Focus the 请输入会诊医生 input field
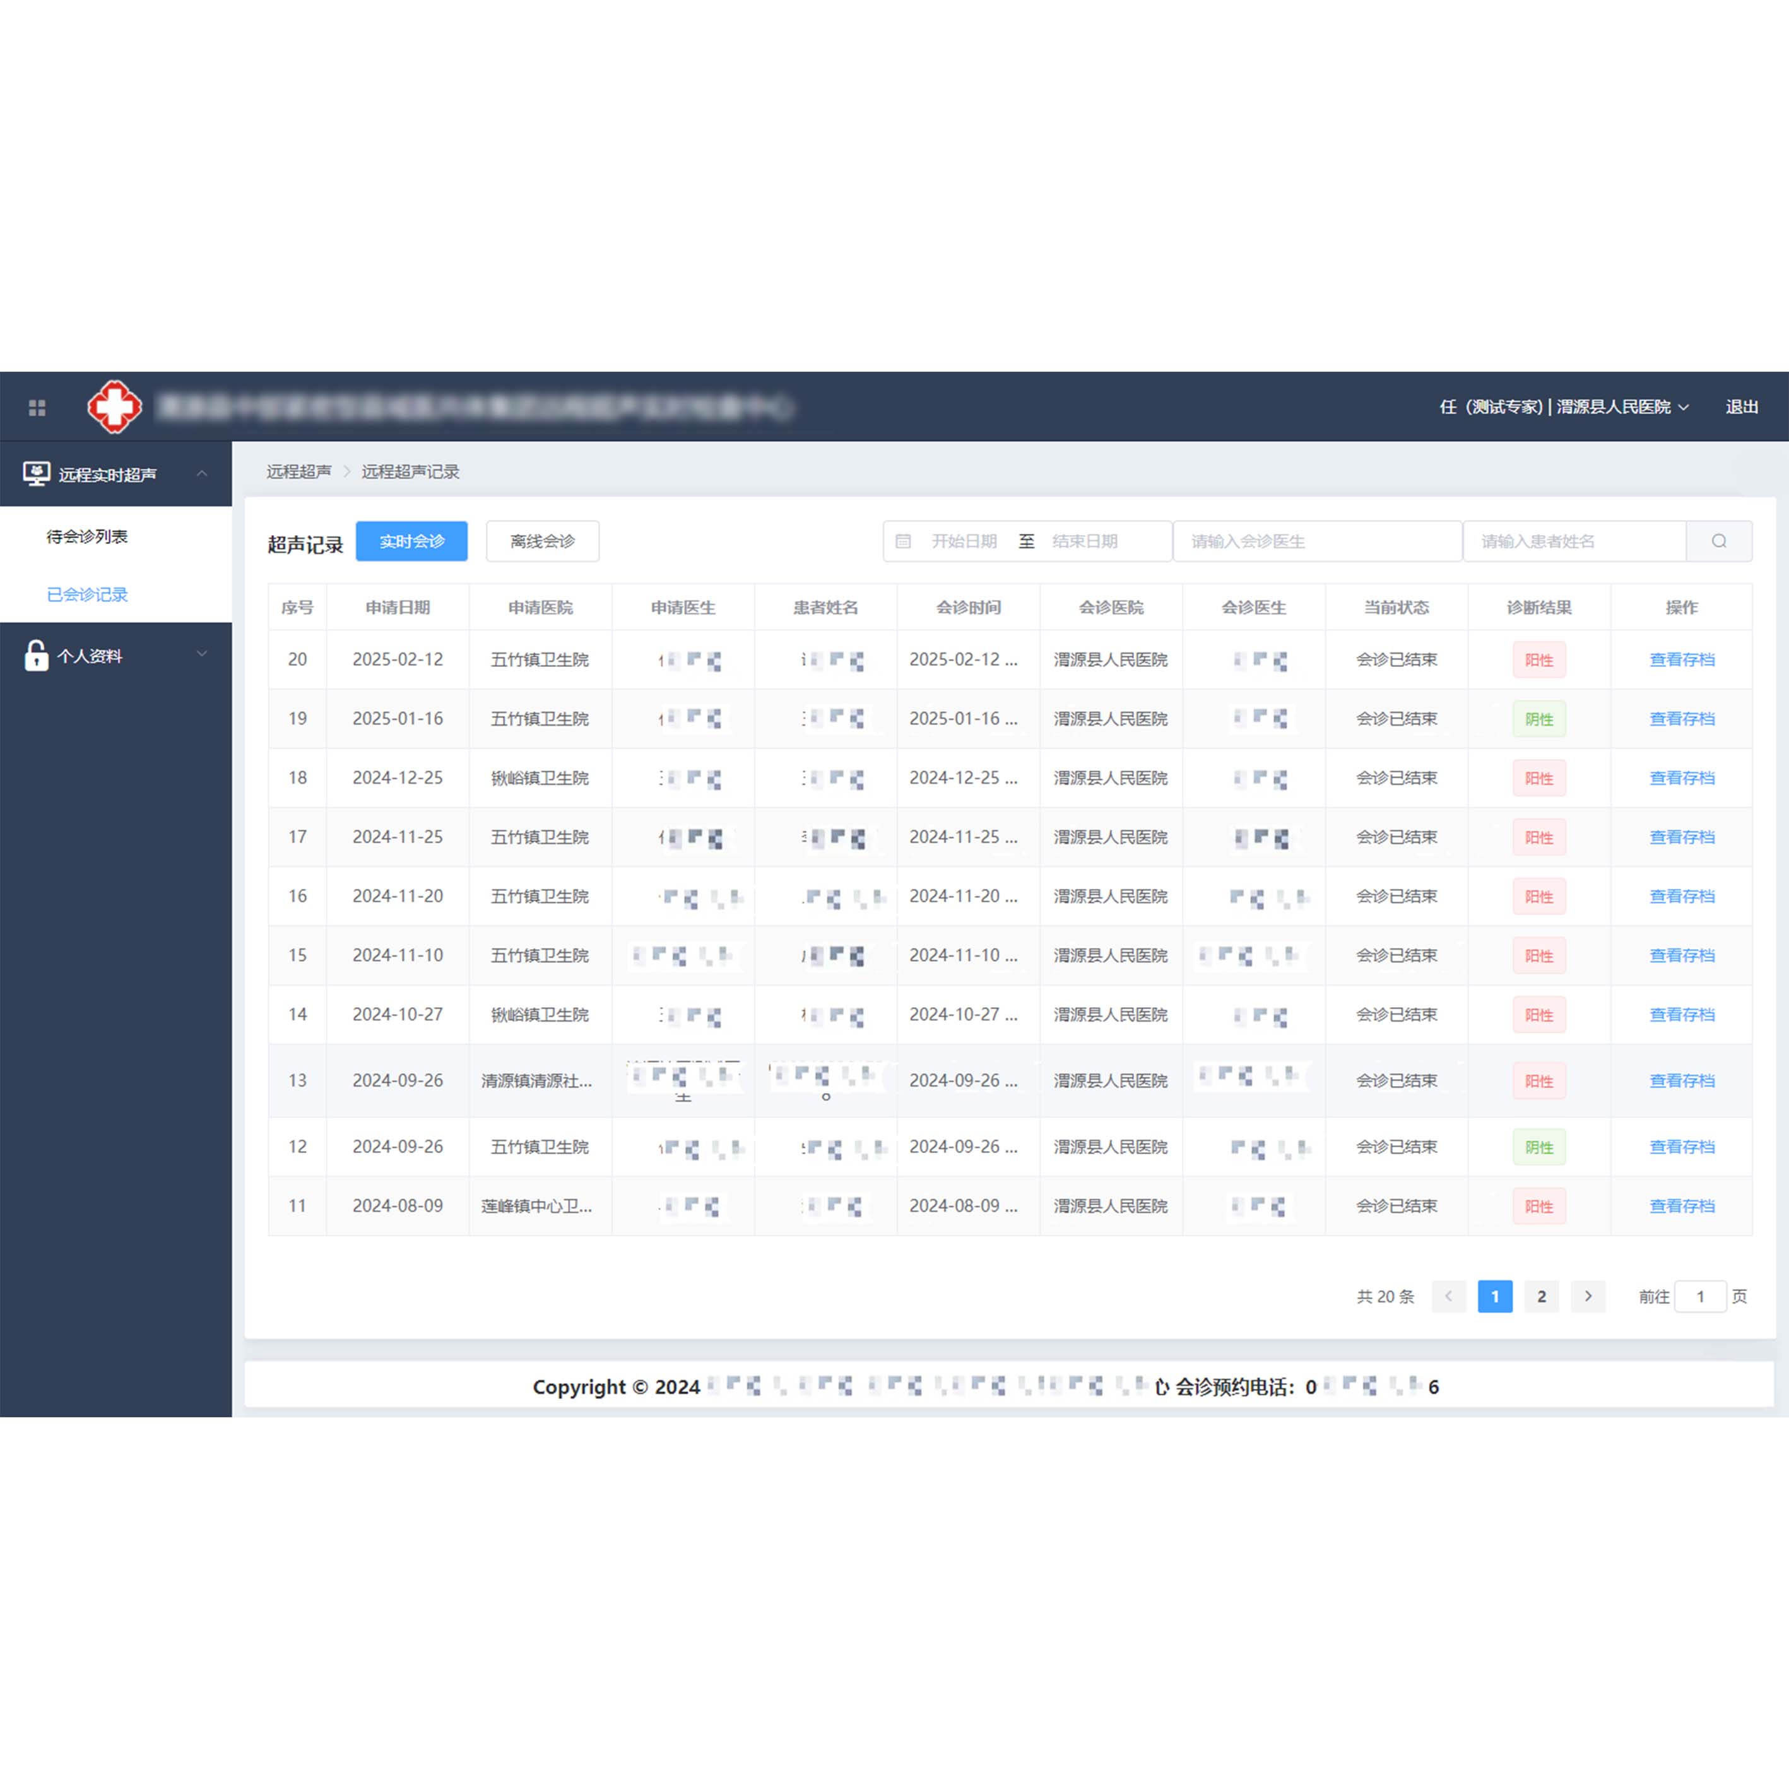The height and width of the screenshot is (1789, 1789). (x=1317, y=541)
